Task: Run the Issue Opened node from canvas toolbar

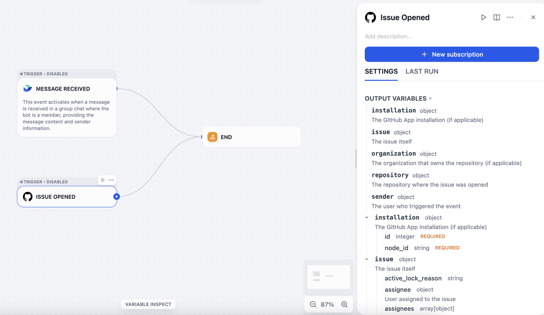Action: tap(103, 180)
